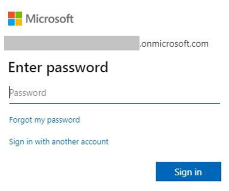Viewport: 229px width, 191px height.
Task: Click the word "password" in Forgot link
Action: pos(63,120)
